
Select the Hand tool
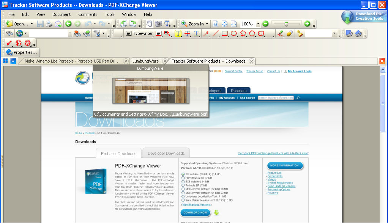point(150,24)
